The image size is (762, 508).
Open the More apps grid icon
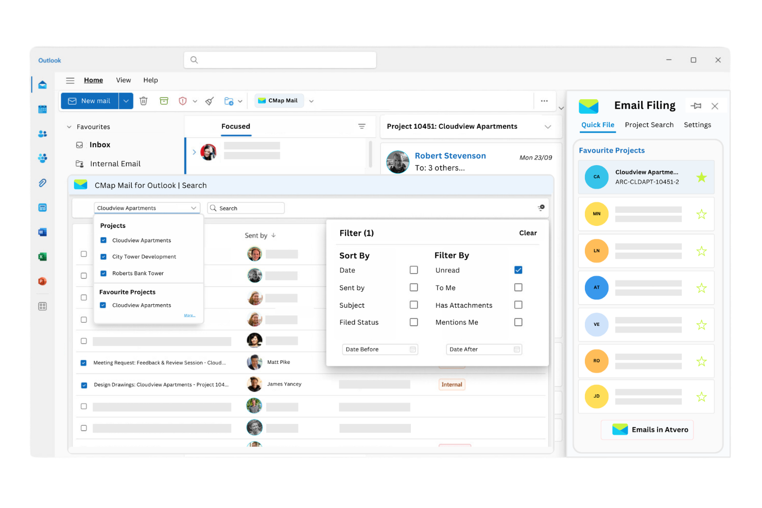(x=43, y=306)
